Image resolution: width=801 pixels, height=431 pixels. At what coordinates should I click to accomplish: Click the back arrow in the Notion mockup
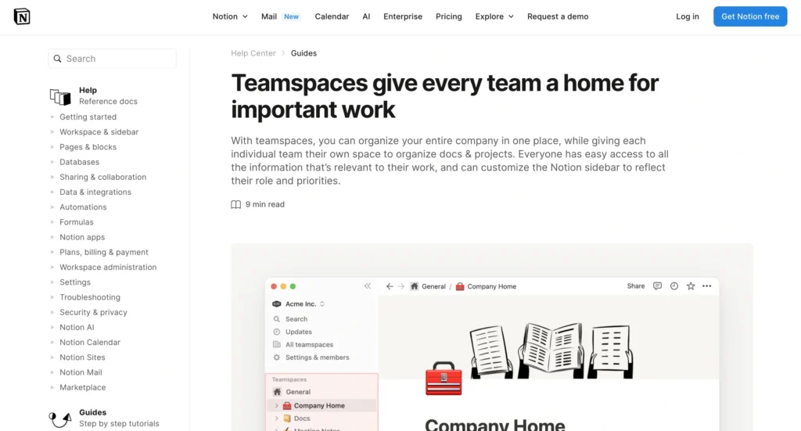(390, 286)
